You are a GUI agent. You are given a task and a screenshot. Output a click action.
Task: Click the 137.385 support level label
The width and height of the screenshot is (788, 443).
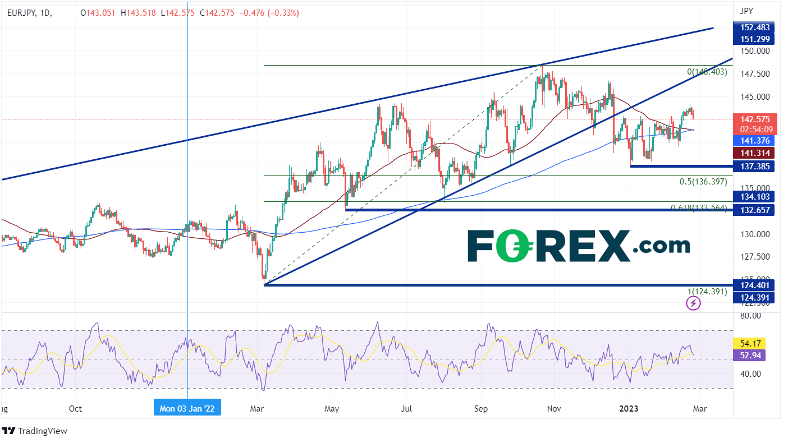754,166
